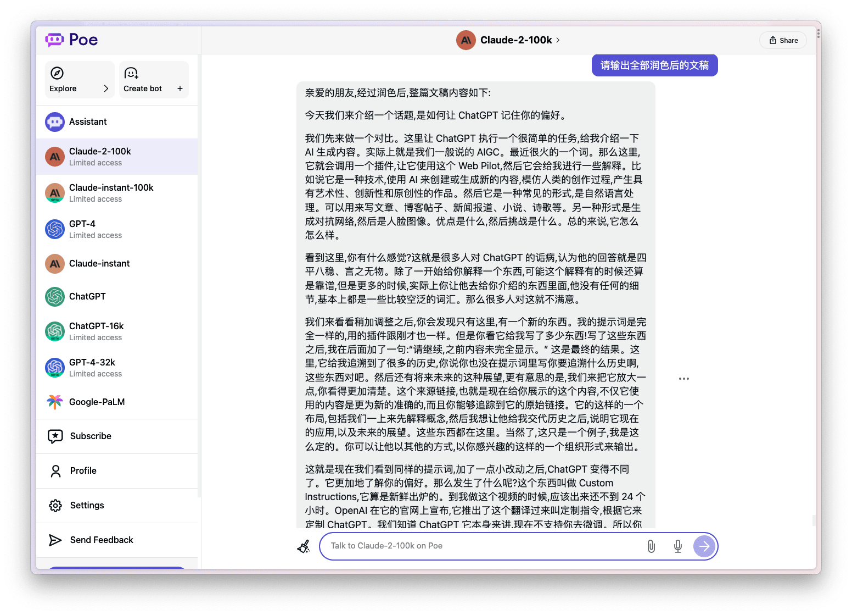Select ChatGPT label in sidebar
The image size is (852, 615).
87,297
